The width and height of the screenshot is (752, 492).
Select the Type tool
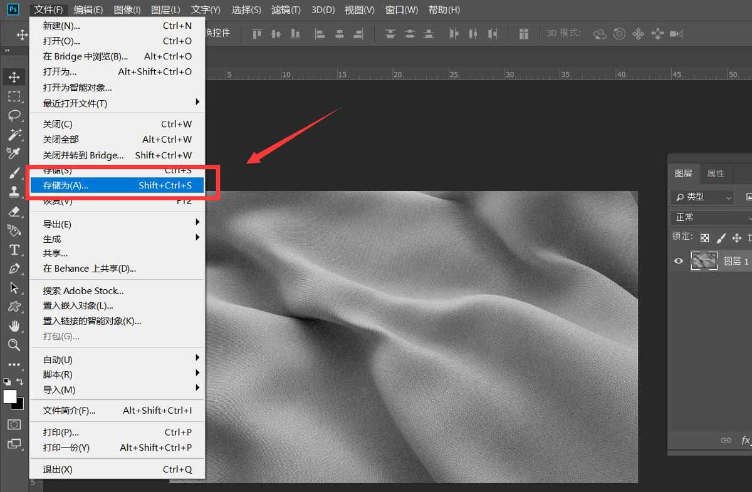point(14,250)
